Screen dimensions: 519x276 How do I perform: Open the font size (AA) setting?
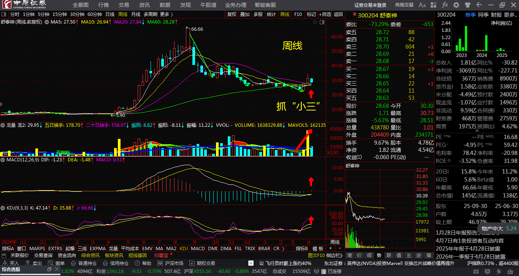pyautogui.click(x=422, y=5)
